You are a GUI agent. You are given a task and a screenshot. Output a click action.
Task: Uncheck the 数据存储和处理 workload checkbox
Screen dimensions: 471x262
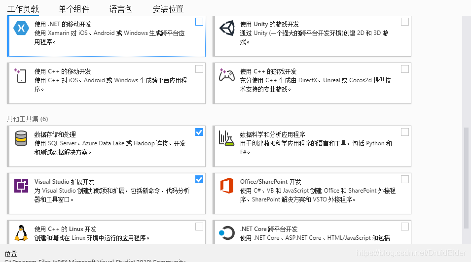(199, 132)
